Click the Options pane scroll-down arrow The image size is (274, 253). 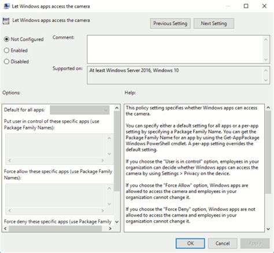[117, 222]
